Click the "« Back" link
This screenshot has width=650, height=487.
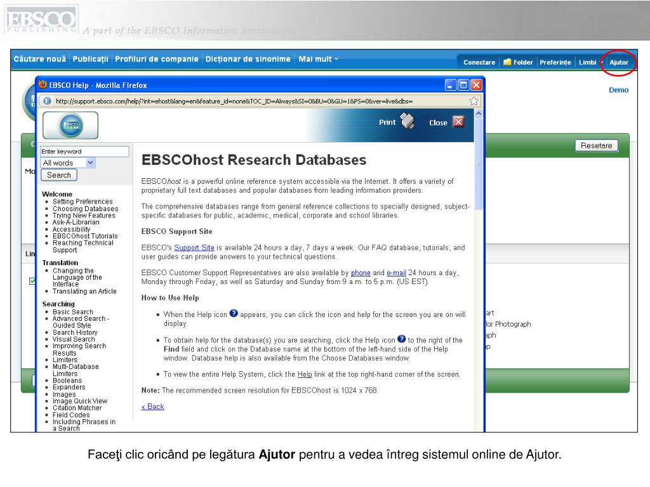point(152,406)
